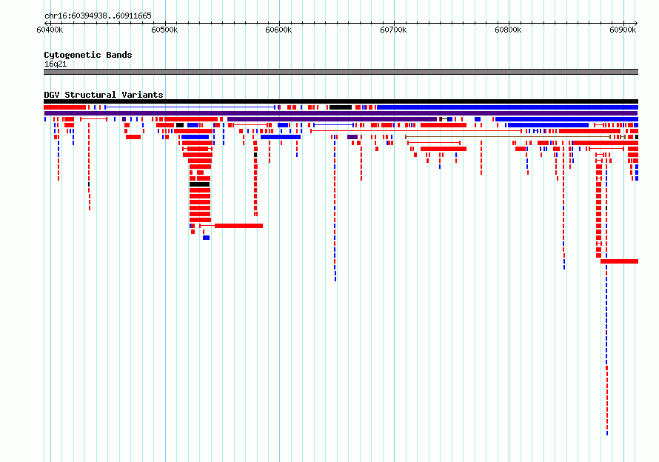Select the wide blue bar between 60600k and 60700k ticks

point(281,137)
